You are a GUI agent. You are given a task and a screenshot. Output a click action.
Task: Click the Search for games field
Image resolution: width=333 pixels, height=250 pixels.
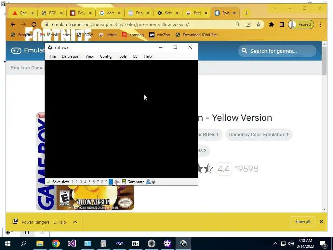[277, 51]
